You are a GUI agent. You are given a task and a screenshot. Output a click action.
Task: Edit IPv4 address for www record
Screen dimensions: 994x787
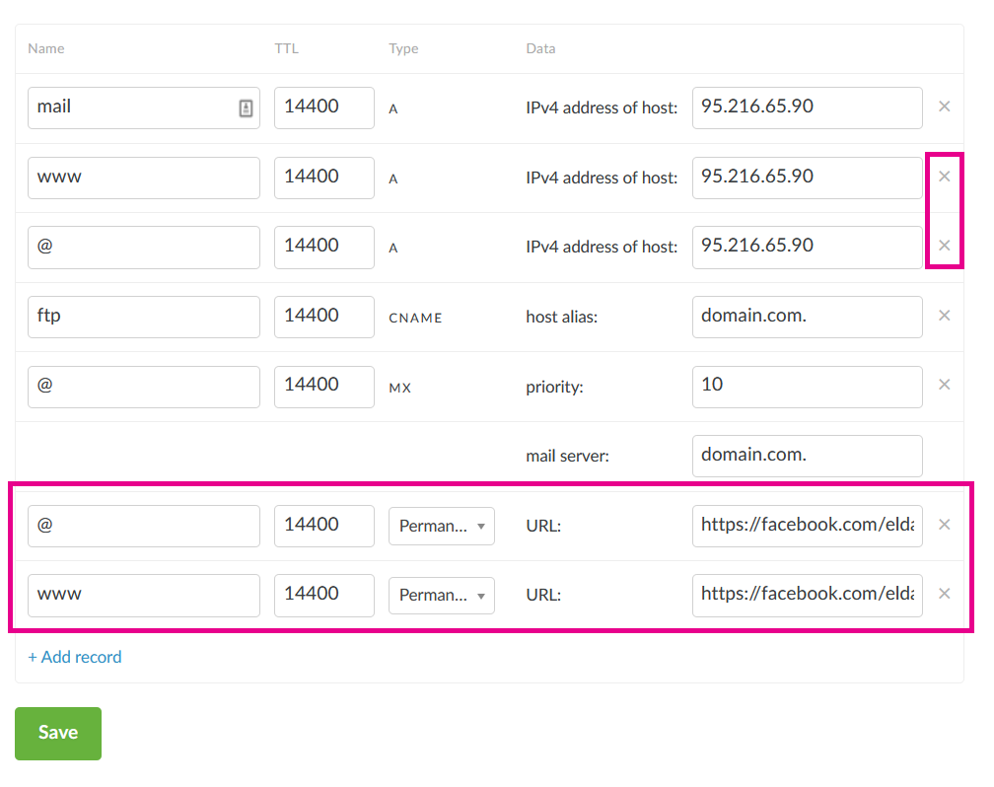(807, 178)
